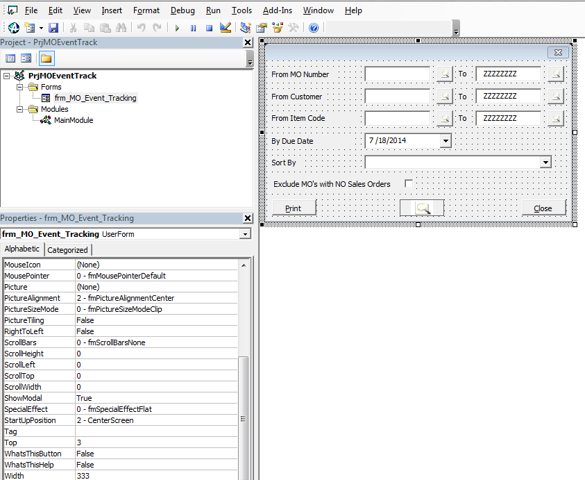The width and height of the screenshot is (585, 480).
Task: Click the From Customer text input box
Action: tap(397, 97)
